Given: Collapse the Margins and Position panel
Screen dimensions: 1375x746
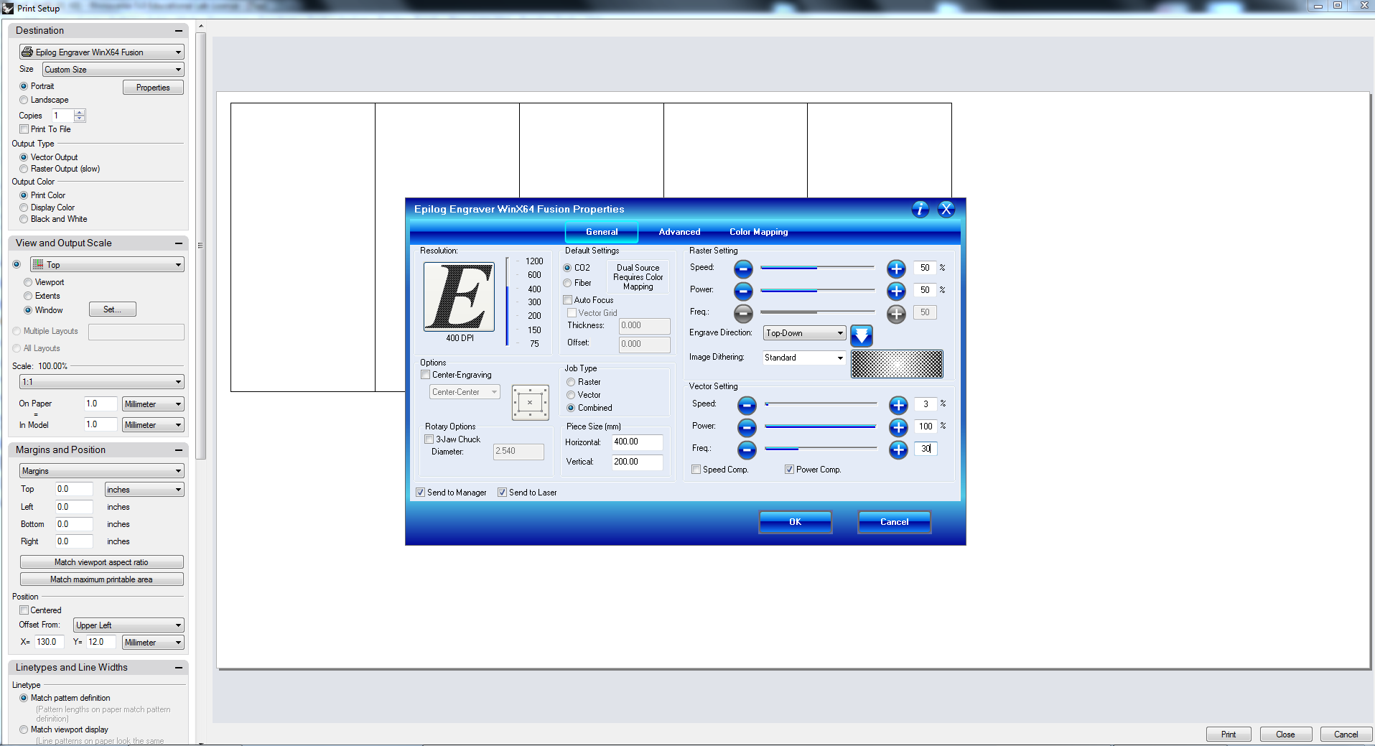Looking at the screenshot, I should click(x=178, y=450).
